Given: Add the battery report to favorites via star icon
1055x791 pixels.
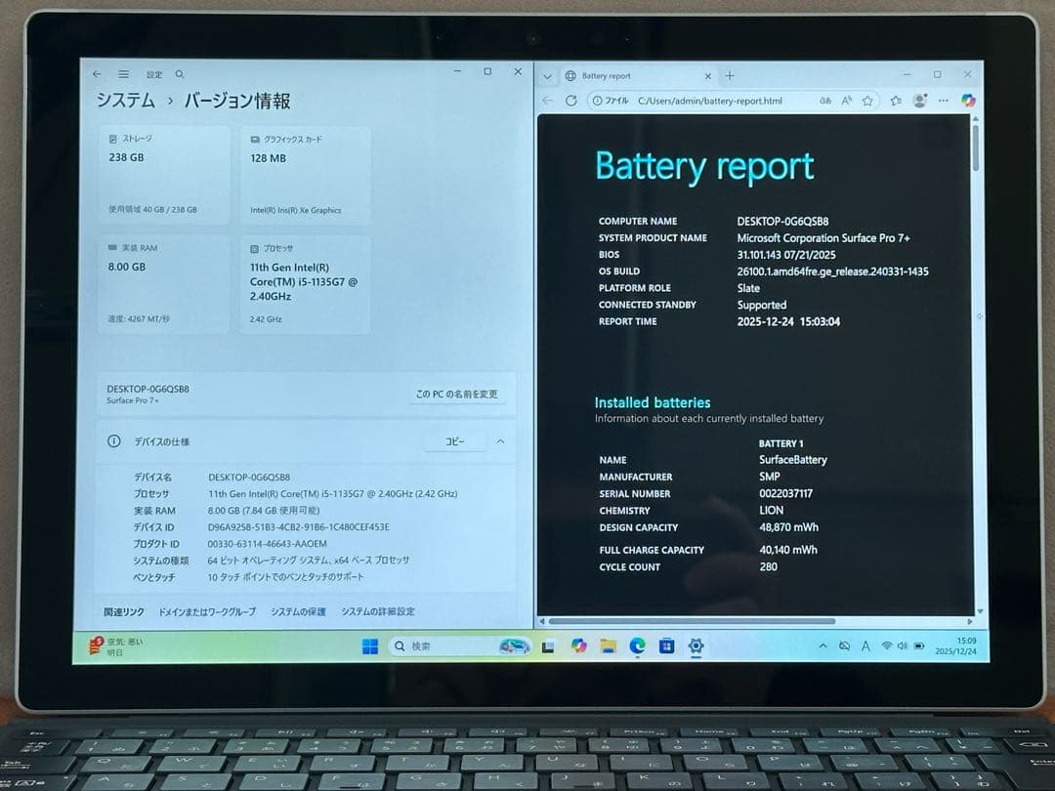Looking at the screenshot, I should [866, 99].
